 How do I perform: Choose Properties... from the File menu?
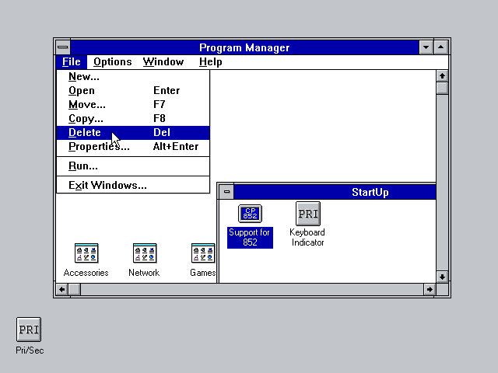133,147
